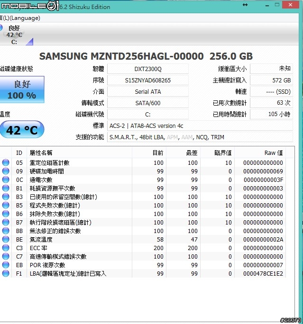This screenshot has height=324, width=303.
Task: Click raw value 000000000069
Action: [263, 171]
